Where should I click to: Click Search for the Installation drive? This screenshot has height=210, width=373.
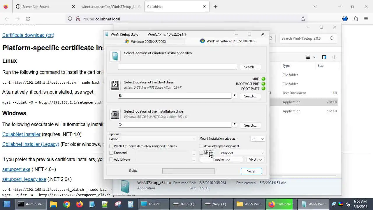point(250,125)
